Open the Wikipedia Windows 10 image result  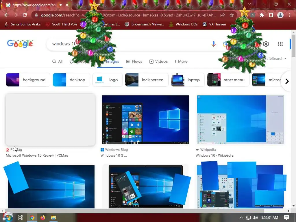(240, 120)
